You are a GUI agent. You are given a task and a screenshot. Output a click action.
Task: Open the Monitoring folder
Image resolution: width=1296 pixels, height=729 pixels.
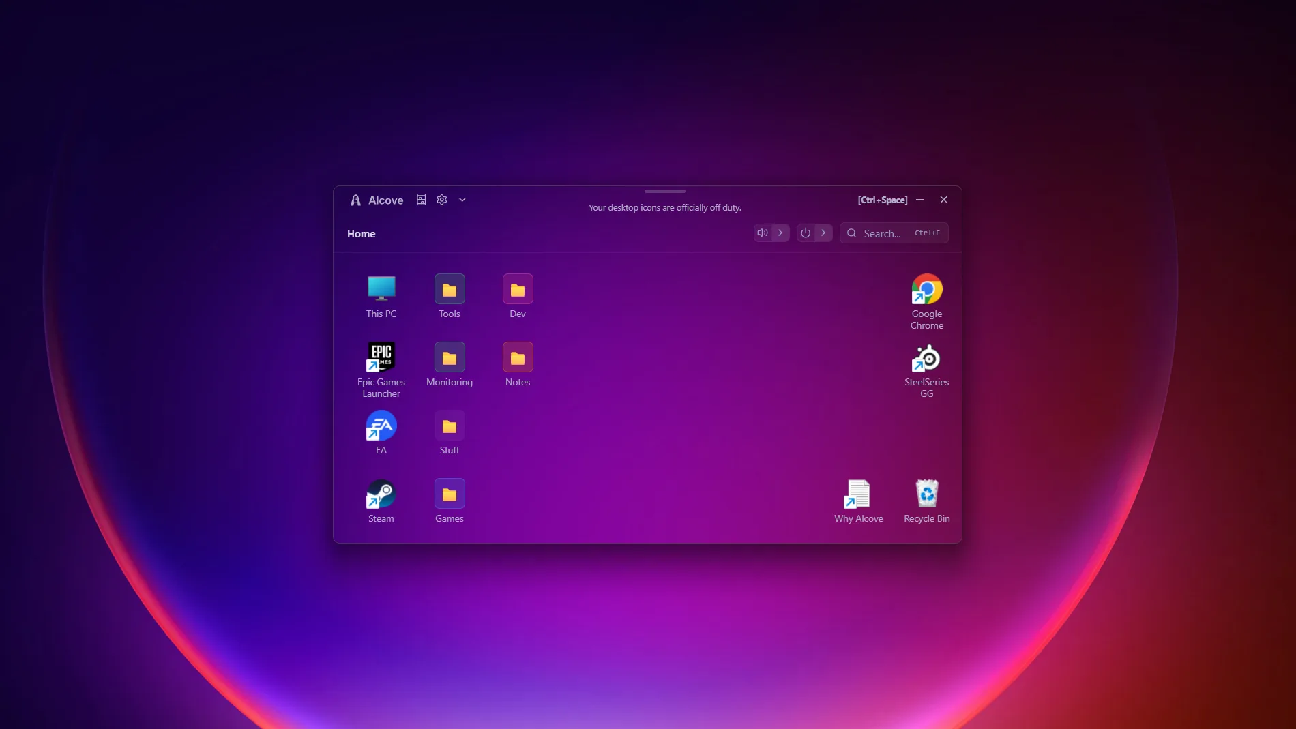click(450, 364)
